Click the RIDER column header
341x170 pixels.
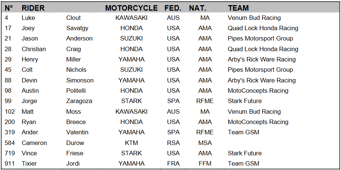click(x=33, y=8)
